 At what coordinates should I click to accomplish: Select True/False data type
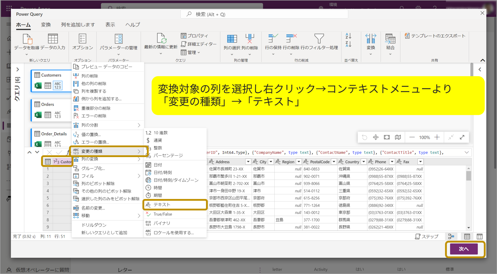(x=175, y=214)
